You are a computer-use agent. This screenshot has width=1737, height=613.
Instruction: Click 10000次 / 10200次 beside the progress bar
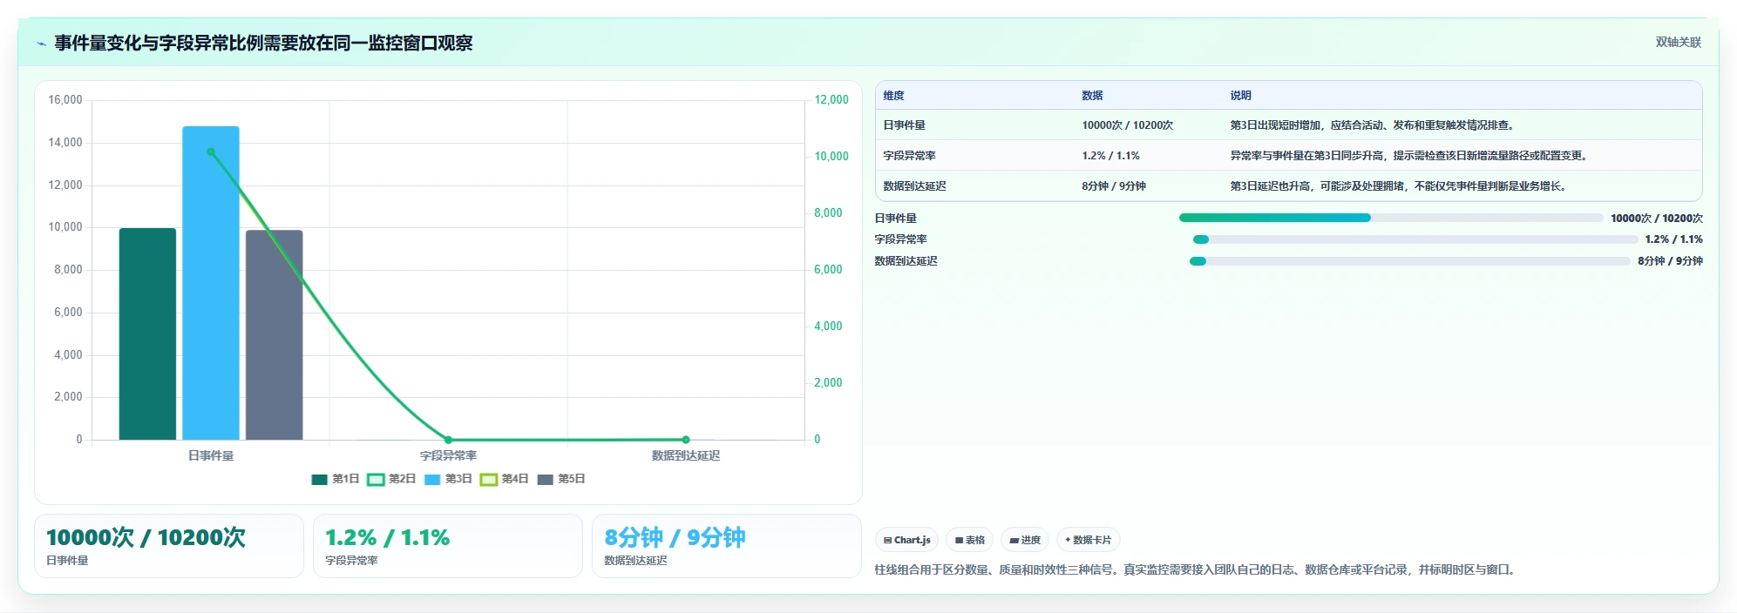(1657, 219)
